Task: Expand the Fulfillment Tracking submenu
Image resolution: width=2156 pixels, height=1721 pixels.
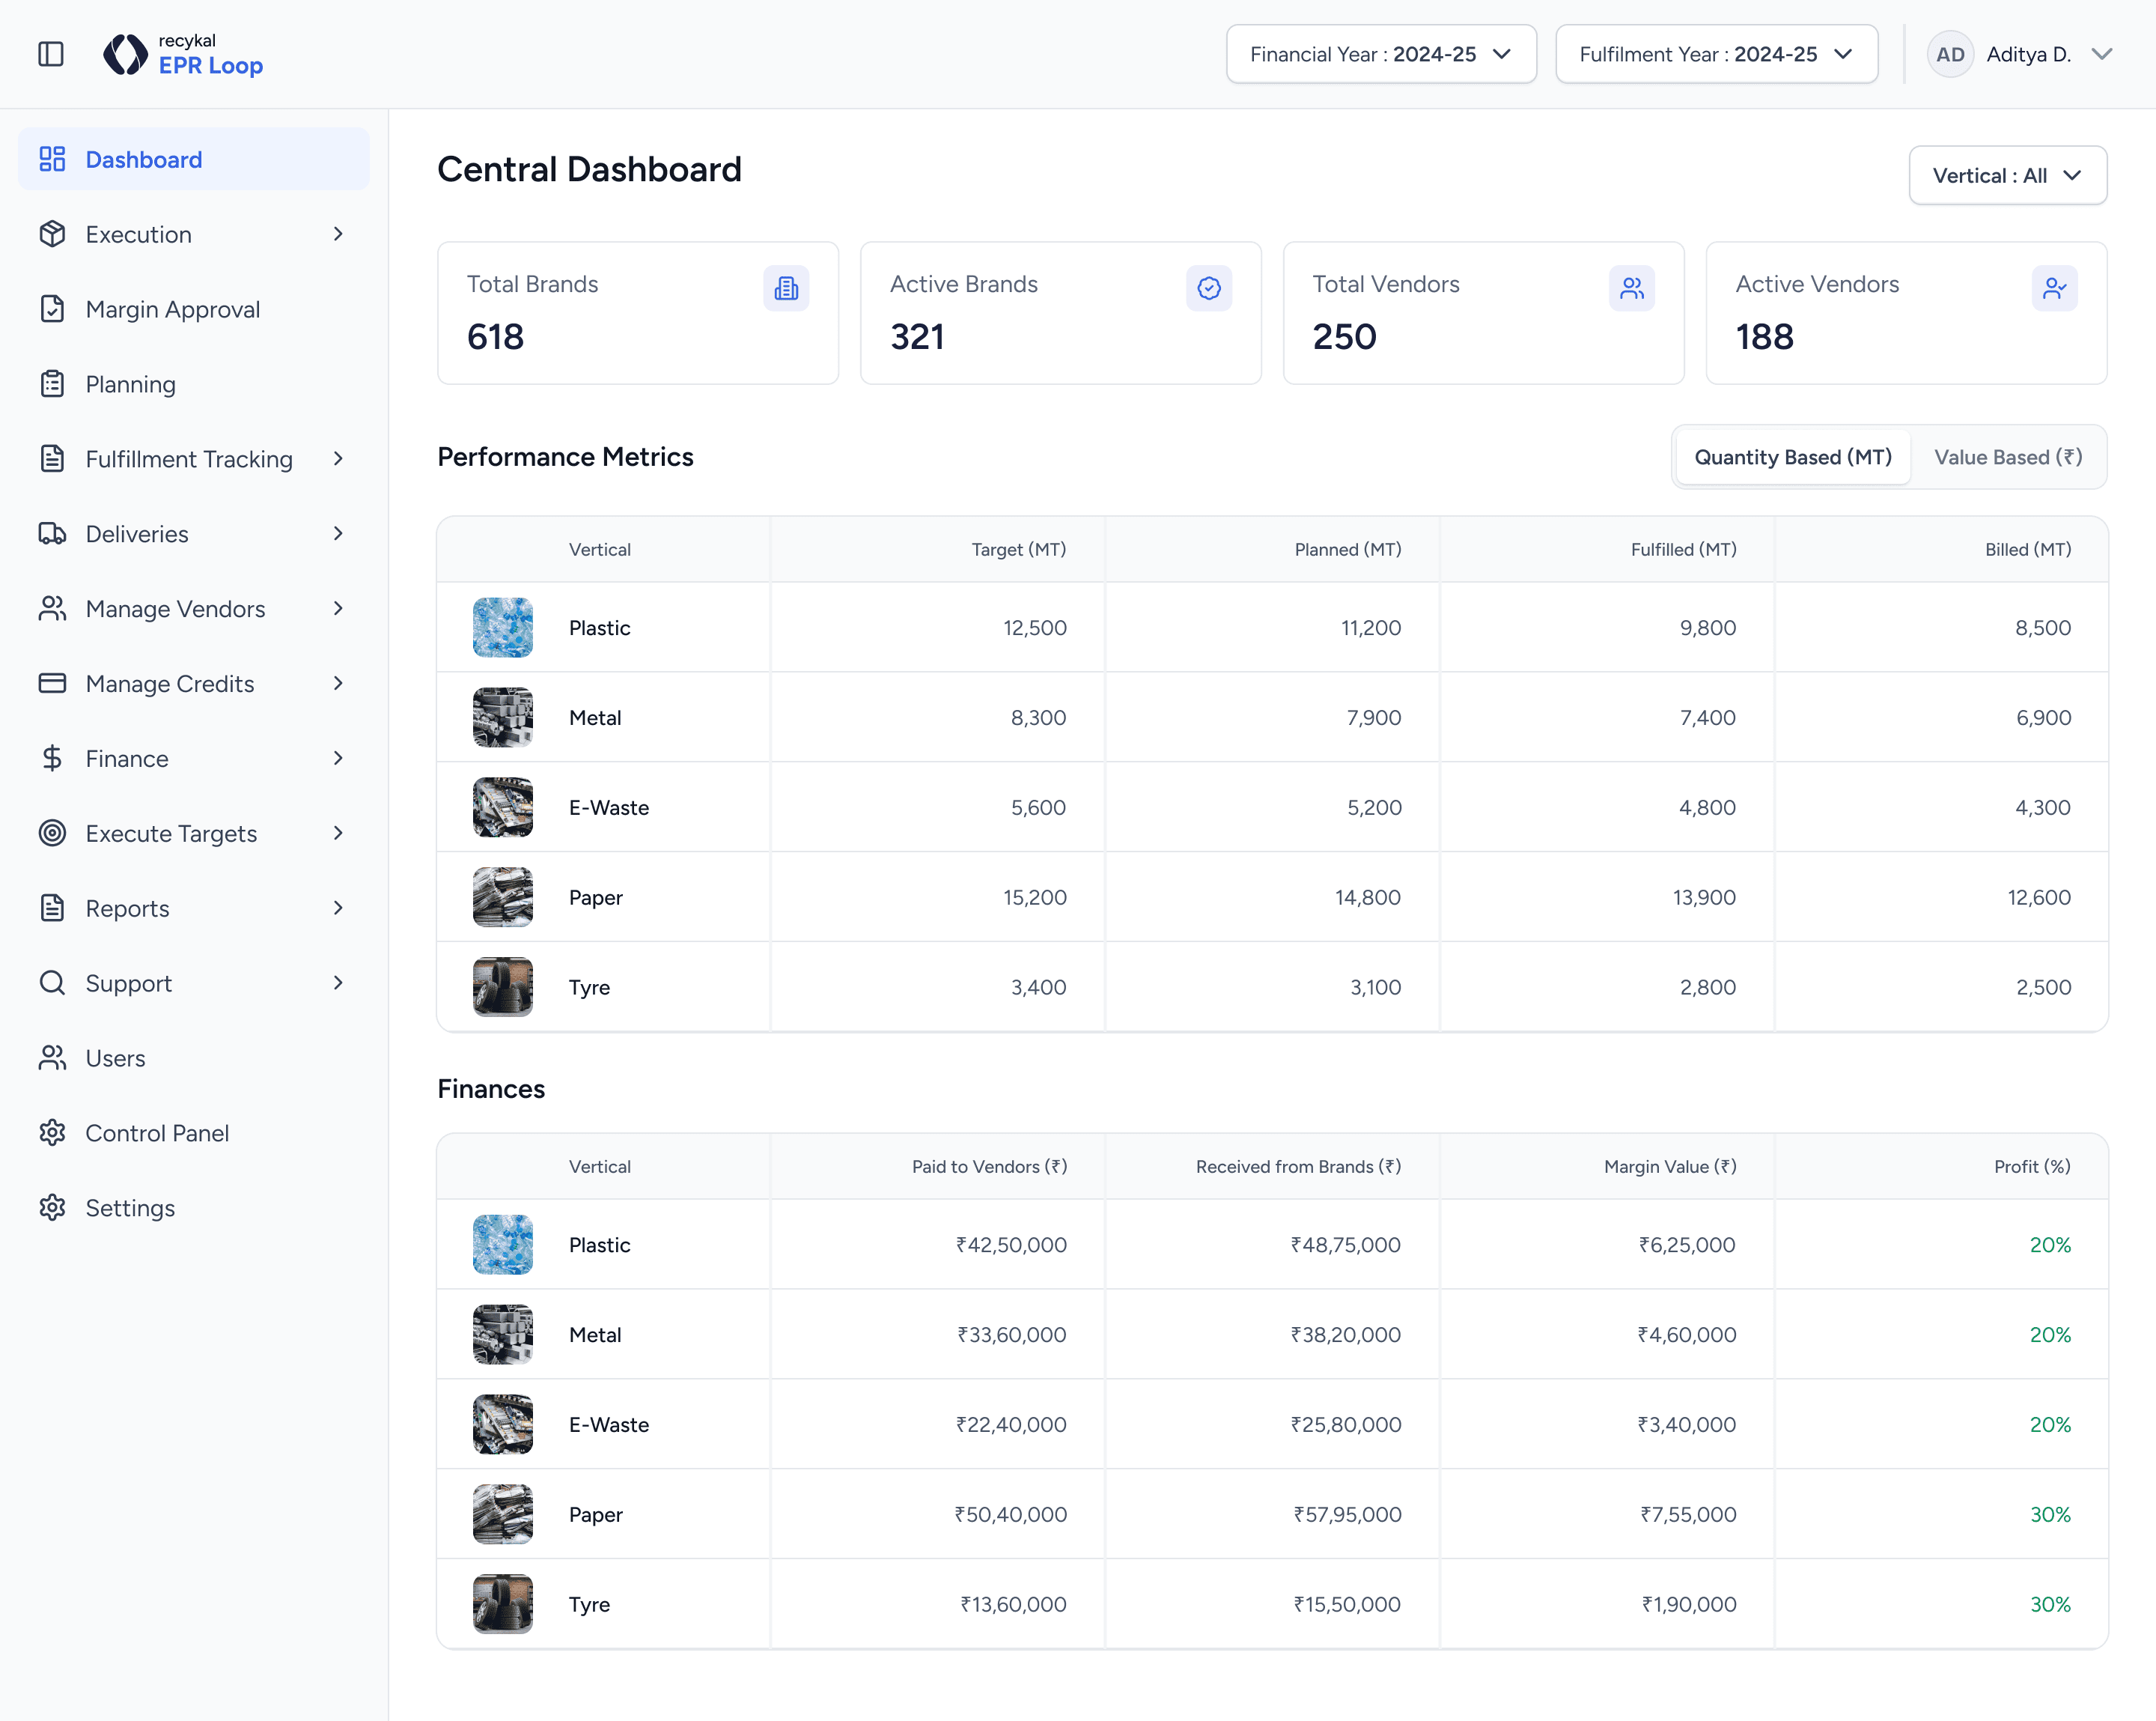Action: 338,459
